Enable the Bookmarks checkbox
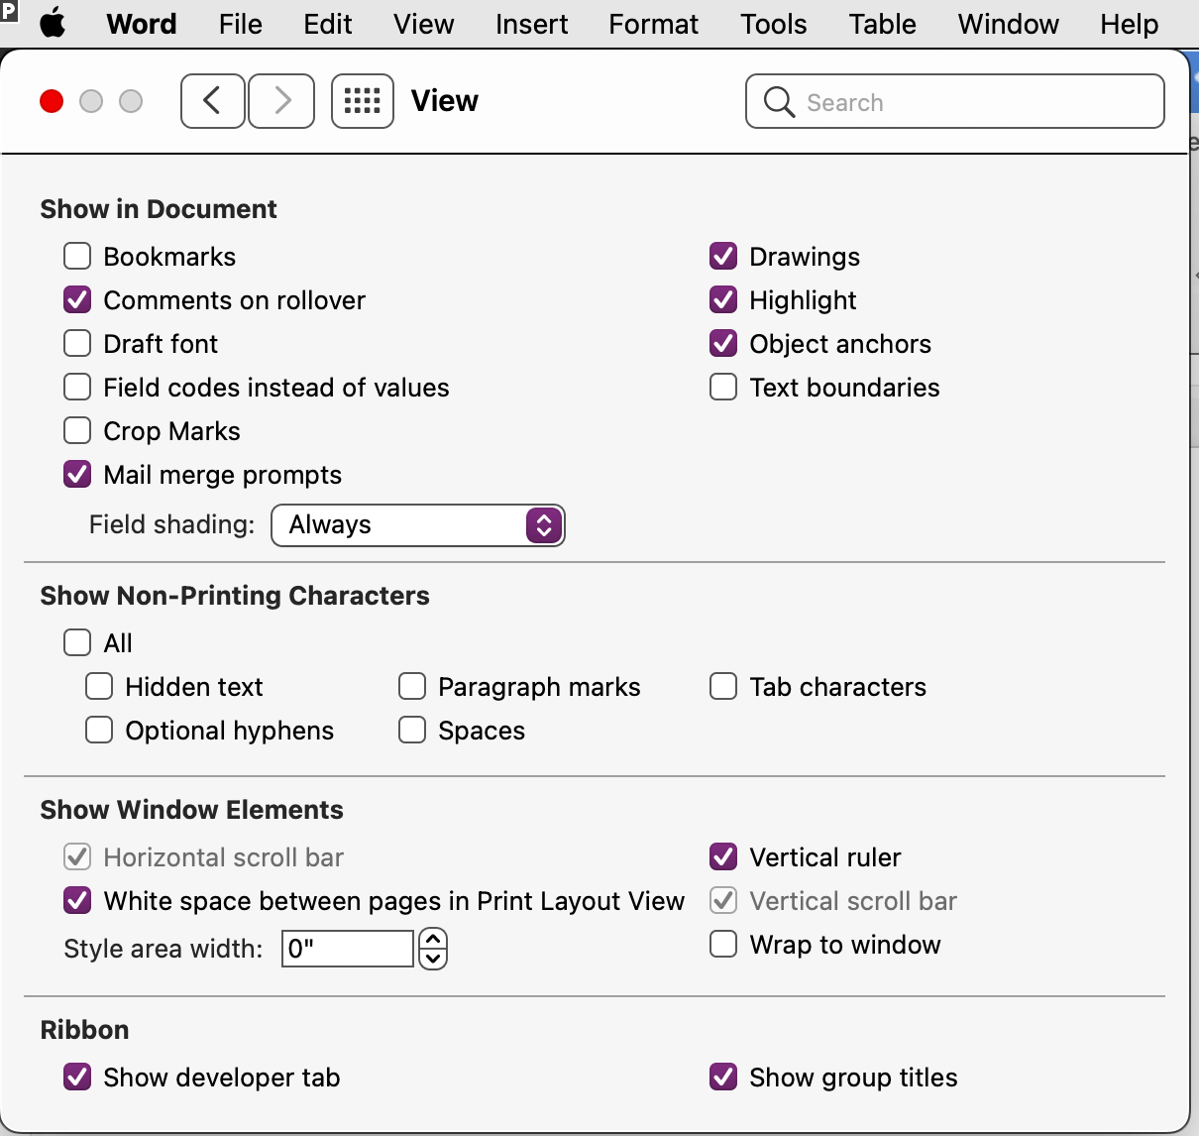1199x1136 pixels. 77,257
